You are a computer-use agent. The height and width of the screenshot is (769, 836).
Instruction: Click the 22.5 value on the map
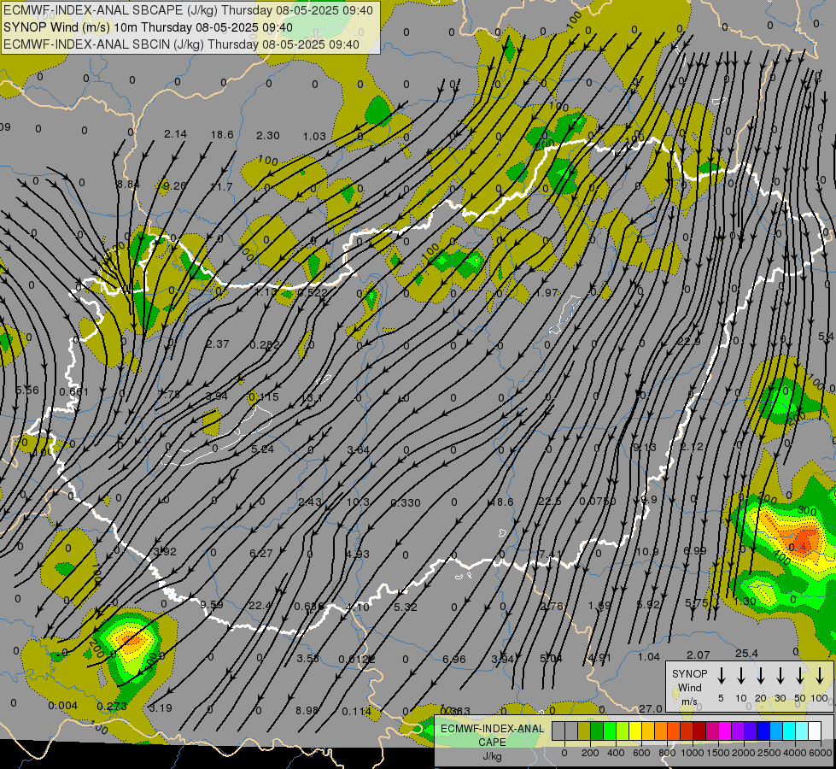pos(550,501)
